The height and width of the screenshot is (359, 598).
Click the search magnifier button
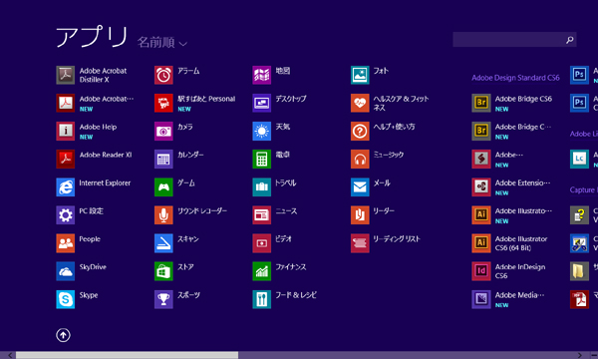(x=570, y=40)
